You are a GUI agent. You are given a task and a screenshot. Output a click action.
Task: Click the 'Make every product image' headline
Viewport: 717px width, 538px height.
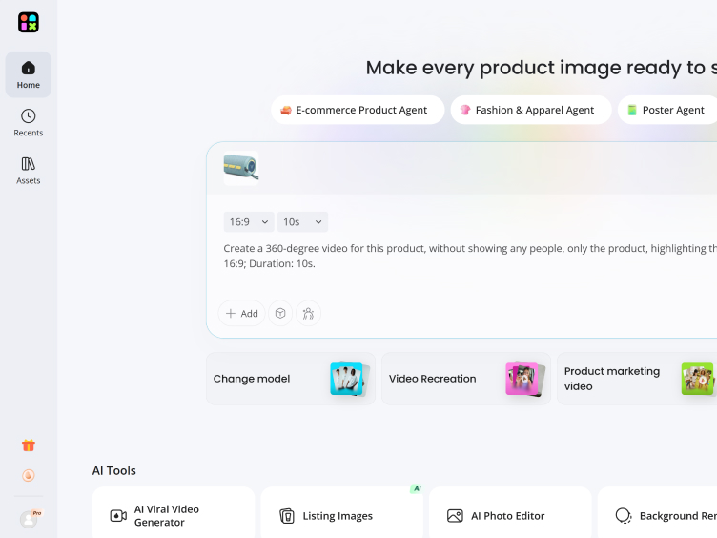541,68
